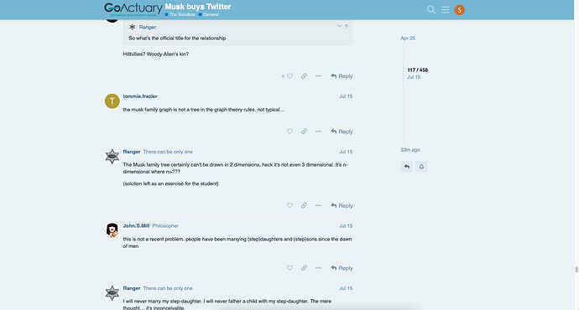This screenshot has height=310, width=579.
Task: Click the GoActuary logo
Action: 133,9
